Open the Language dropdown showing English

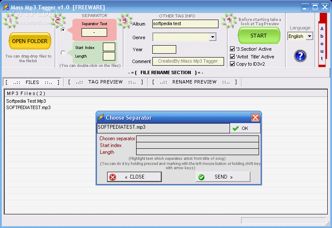pos(309,36)
